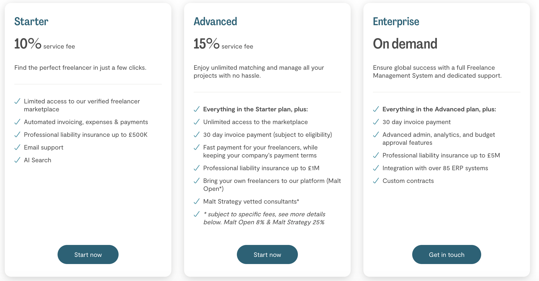Click checkmark next to Unlimited access to marketplace
The image size is (539, 281).
pyautogui.click(x=197, y=122)
